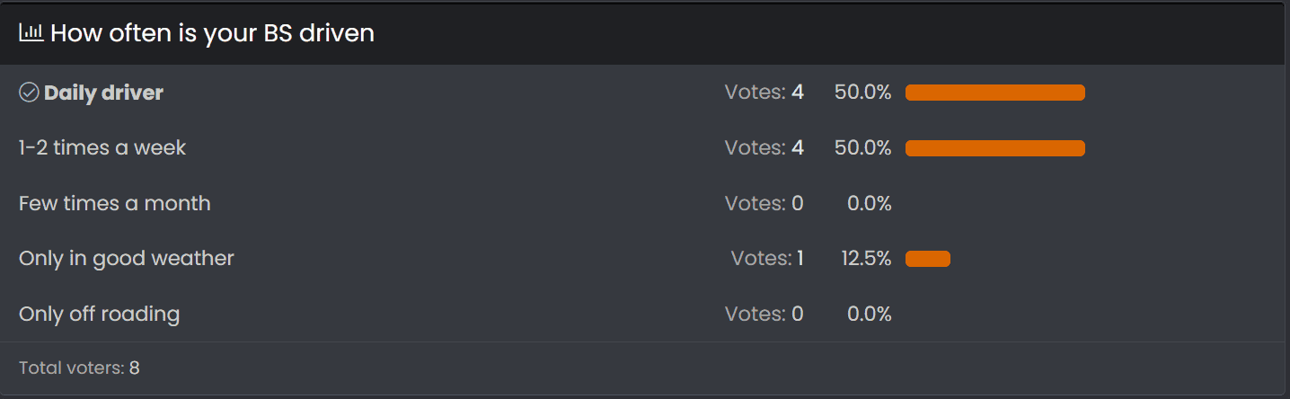
Task: Choose the Only in good weather option
Action: 126,259
